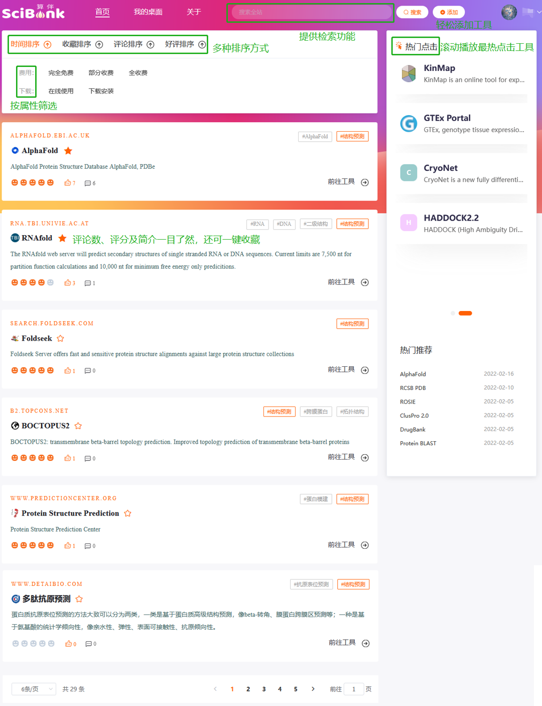
Task: Select the 下载安装 filter
Action: click(101, 91)
